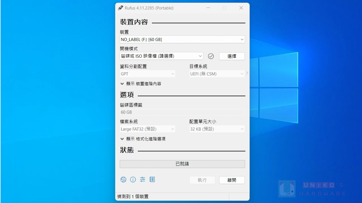Open the 開機模式 boot selection dropdown
362x203 pixels.
(161, 56)
